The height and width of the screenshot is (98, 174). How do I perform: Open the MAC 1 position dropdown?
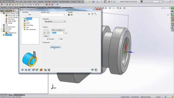tap(64, 30)
